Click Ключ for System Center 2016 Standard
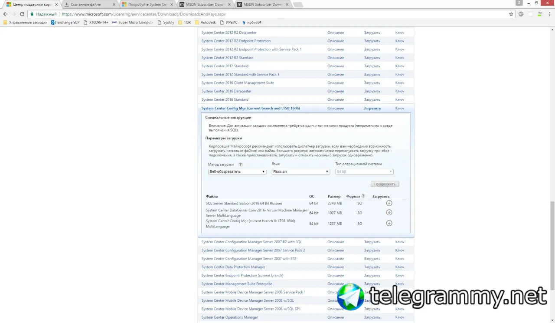The image size is (555, 323). tap(400, 99)
